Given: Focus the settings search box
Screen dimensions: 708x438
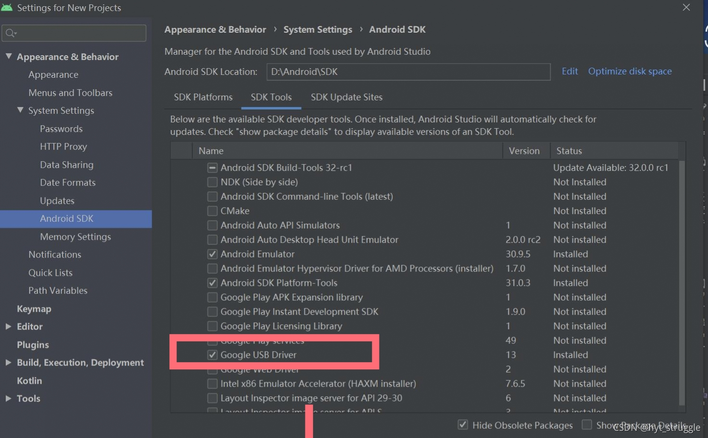Looking at the screenshot, I should click(74, 33).
